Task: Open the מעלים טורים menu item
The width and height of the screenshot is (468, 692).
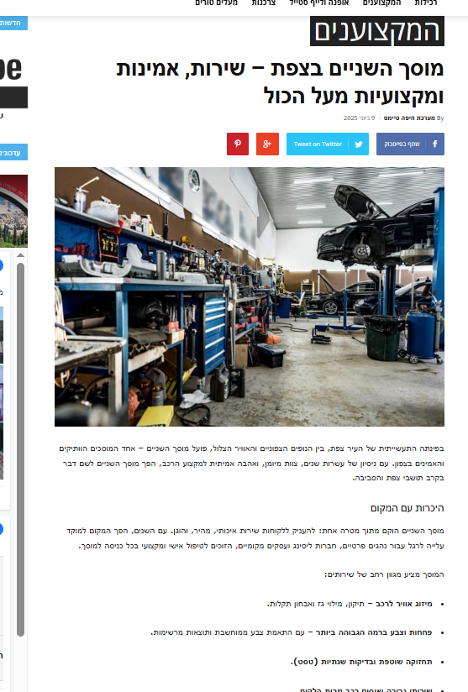Action: (216, 3)
